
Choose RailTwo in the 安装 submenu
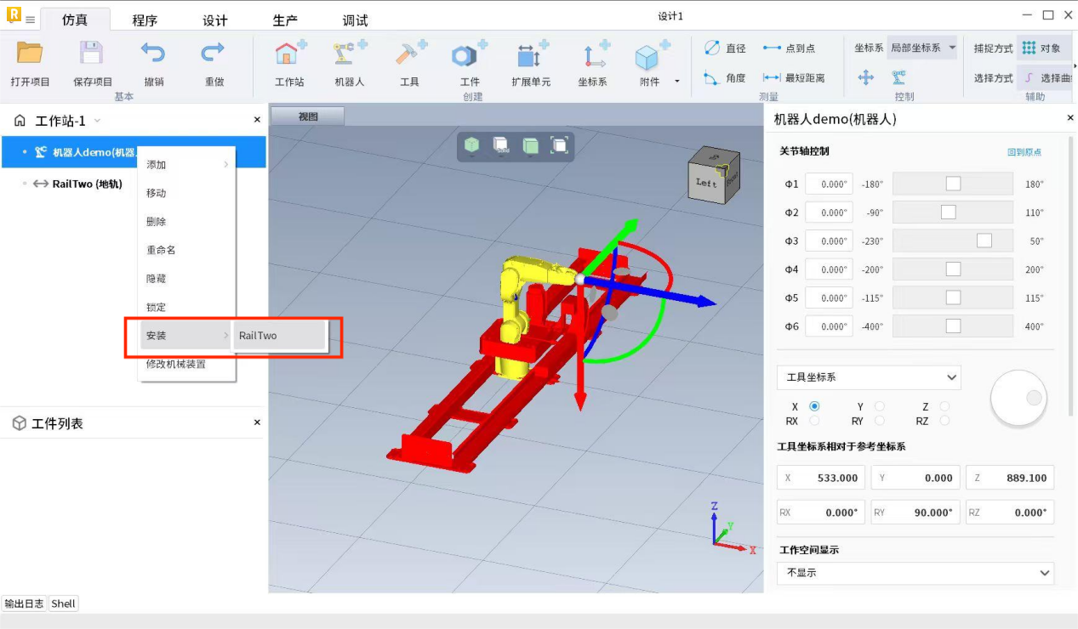tap(279, 336)
